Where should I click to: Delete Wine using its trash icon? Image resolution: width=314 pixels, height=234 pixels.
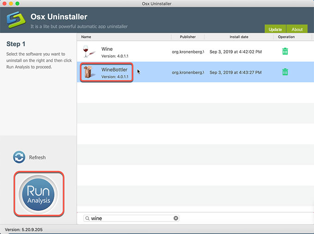[285, 51]
